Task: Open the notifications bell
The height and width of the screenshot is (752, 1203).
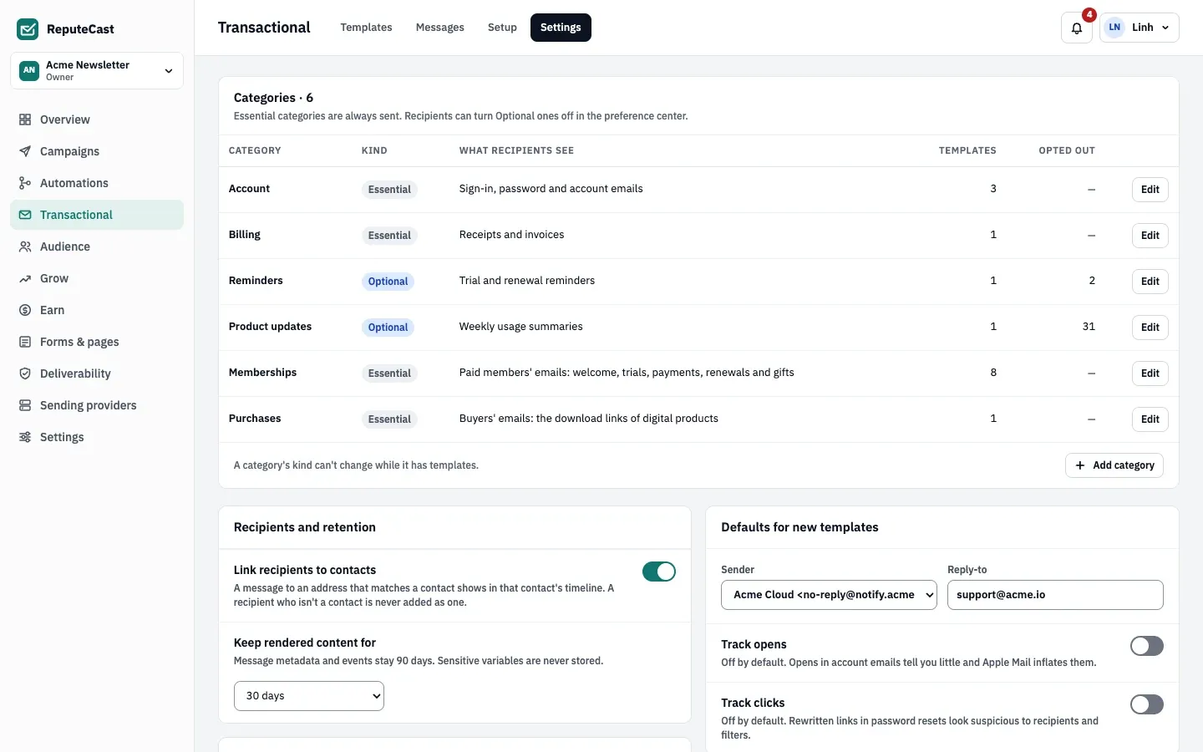Action: tap(1077, 28)
